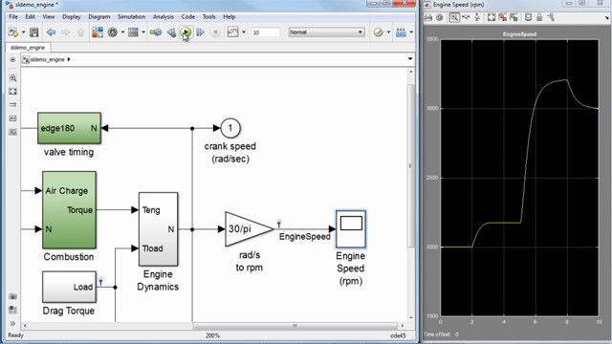Click the Model Advisor checkmark icon
Viewport: 612px width, 344px height.
[378, 32]
